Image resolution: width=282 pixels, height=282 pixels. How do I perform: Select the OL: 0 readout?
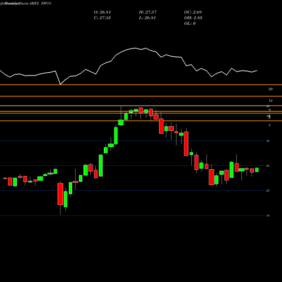(190, 24)
